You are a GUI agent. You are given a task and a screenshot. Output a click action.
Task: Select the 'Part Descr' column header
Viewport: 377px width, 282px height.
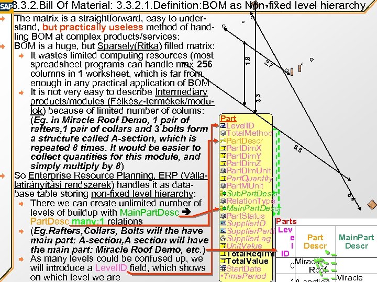(x=315, y=241)
